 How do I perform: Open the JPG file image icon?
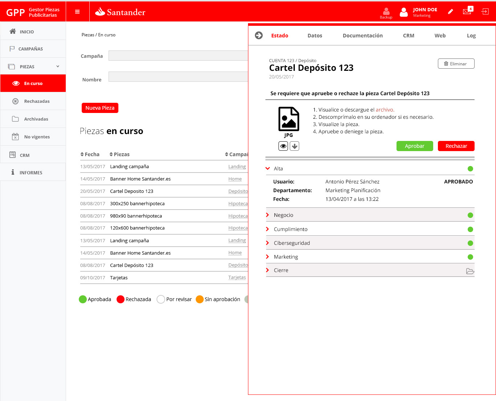tap(289, 119)
